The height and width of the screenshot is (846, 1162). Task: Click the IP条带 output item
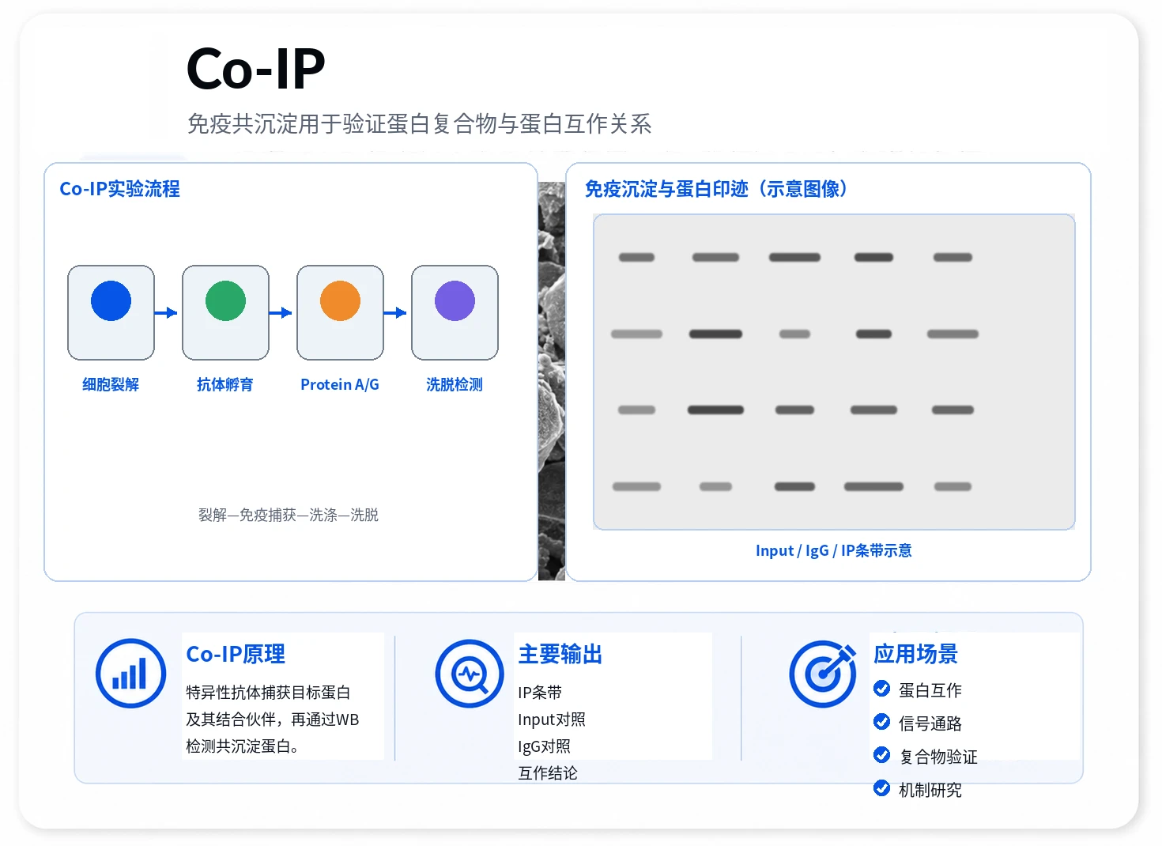click(x=540, y=693)
